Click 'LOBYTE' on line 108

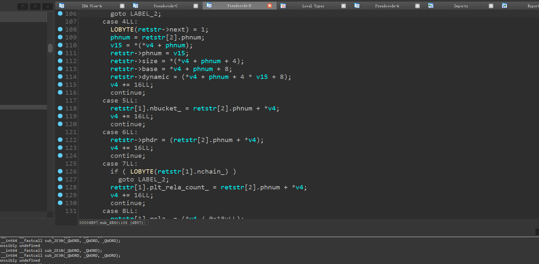pyautogui.click(x=122, y=30)
